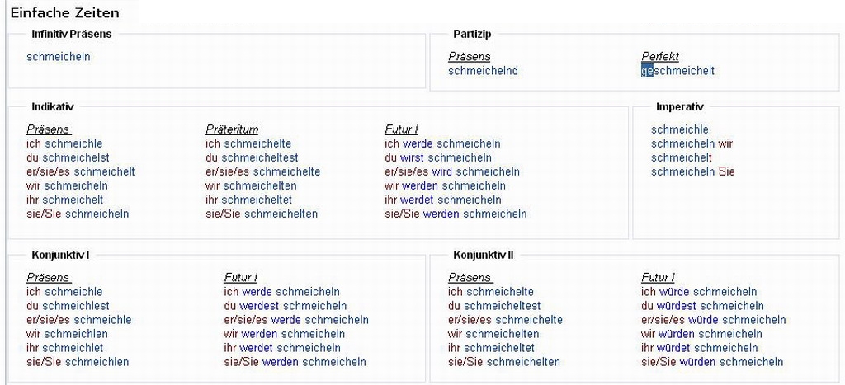Click "du würdest schmeicheln" form
The width and height of the screenshot is (845, 385).
click(x=702, y=306)
